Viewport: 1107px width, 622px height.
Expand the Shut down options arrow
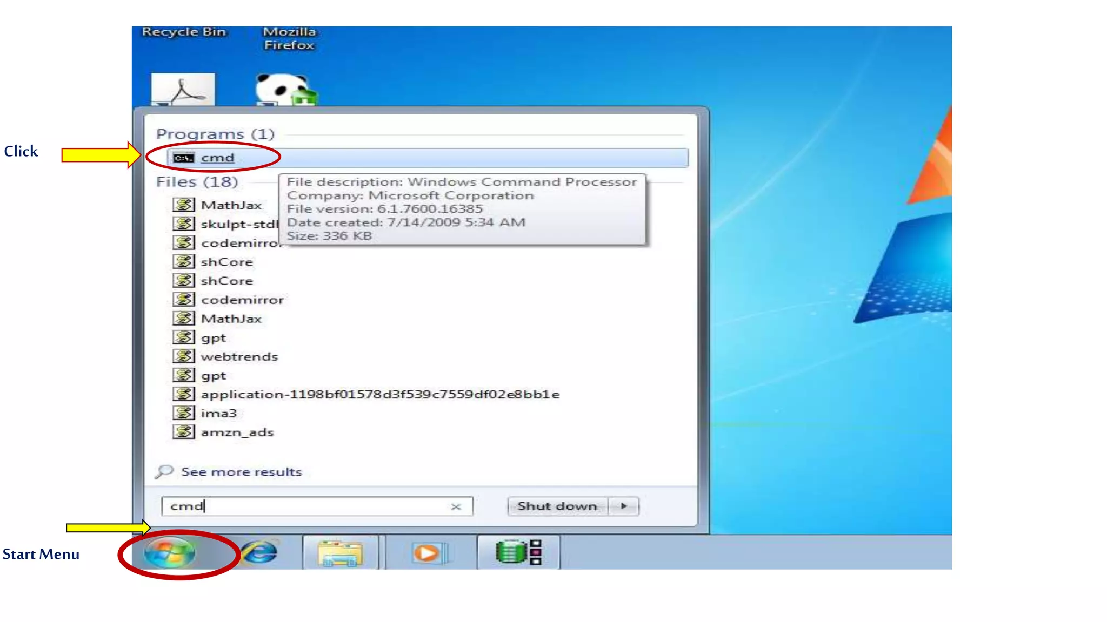pyautogui.click(x=624, y=506)
